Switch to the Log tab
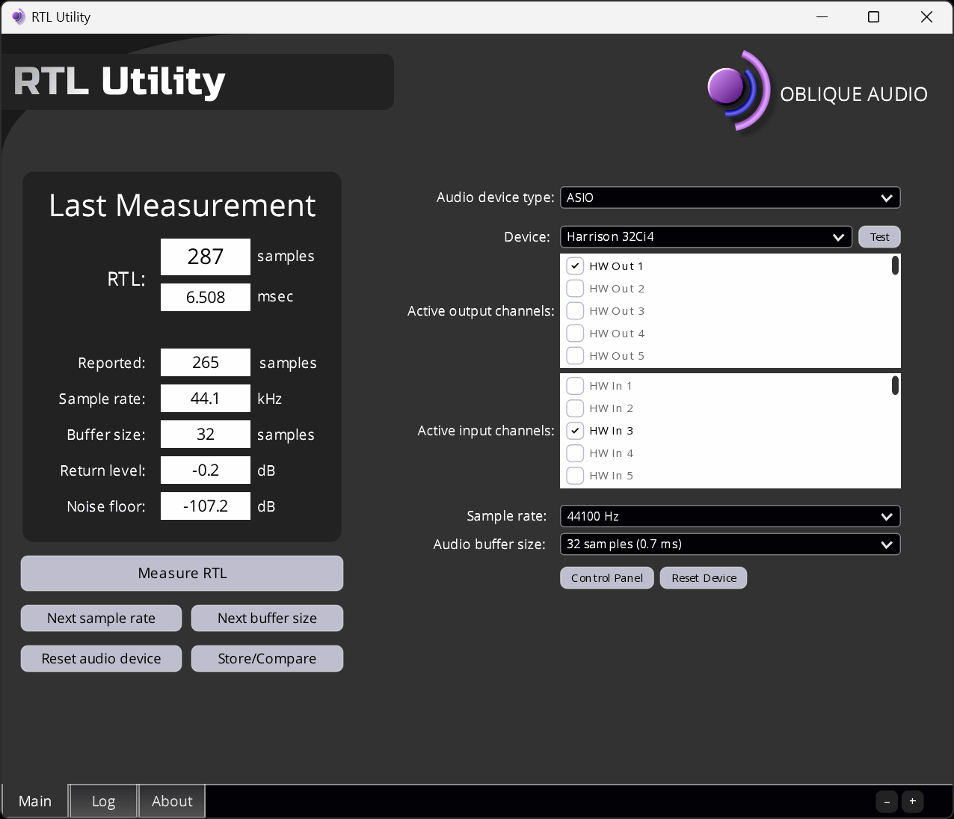The width and height of the screenshot is (954, 819). [103, 801]
